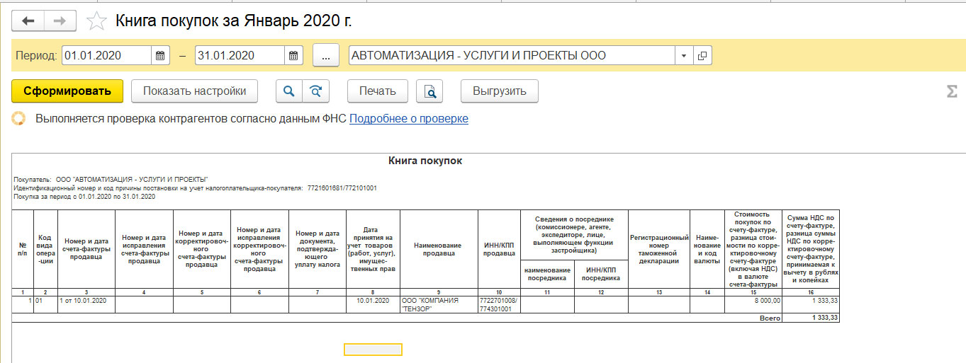This screenshot has height=363, width=966.
Task: Open the organization card via open-form icon
Action: (x=702, y=55)
